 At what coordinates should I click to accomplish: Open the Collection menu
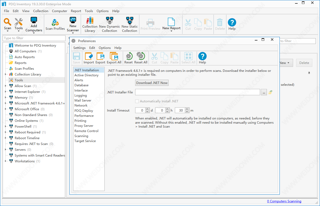point(41,11)
